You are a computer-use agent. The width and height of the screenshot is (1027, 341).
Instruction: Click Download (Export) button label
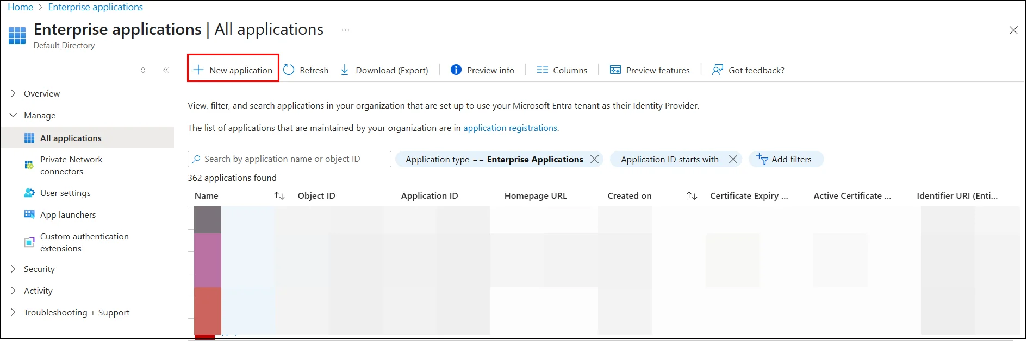[x=392, y=70]
